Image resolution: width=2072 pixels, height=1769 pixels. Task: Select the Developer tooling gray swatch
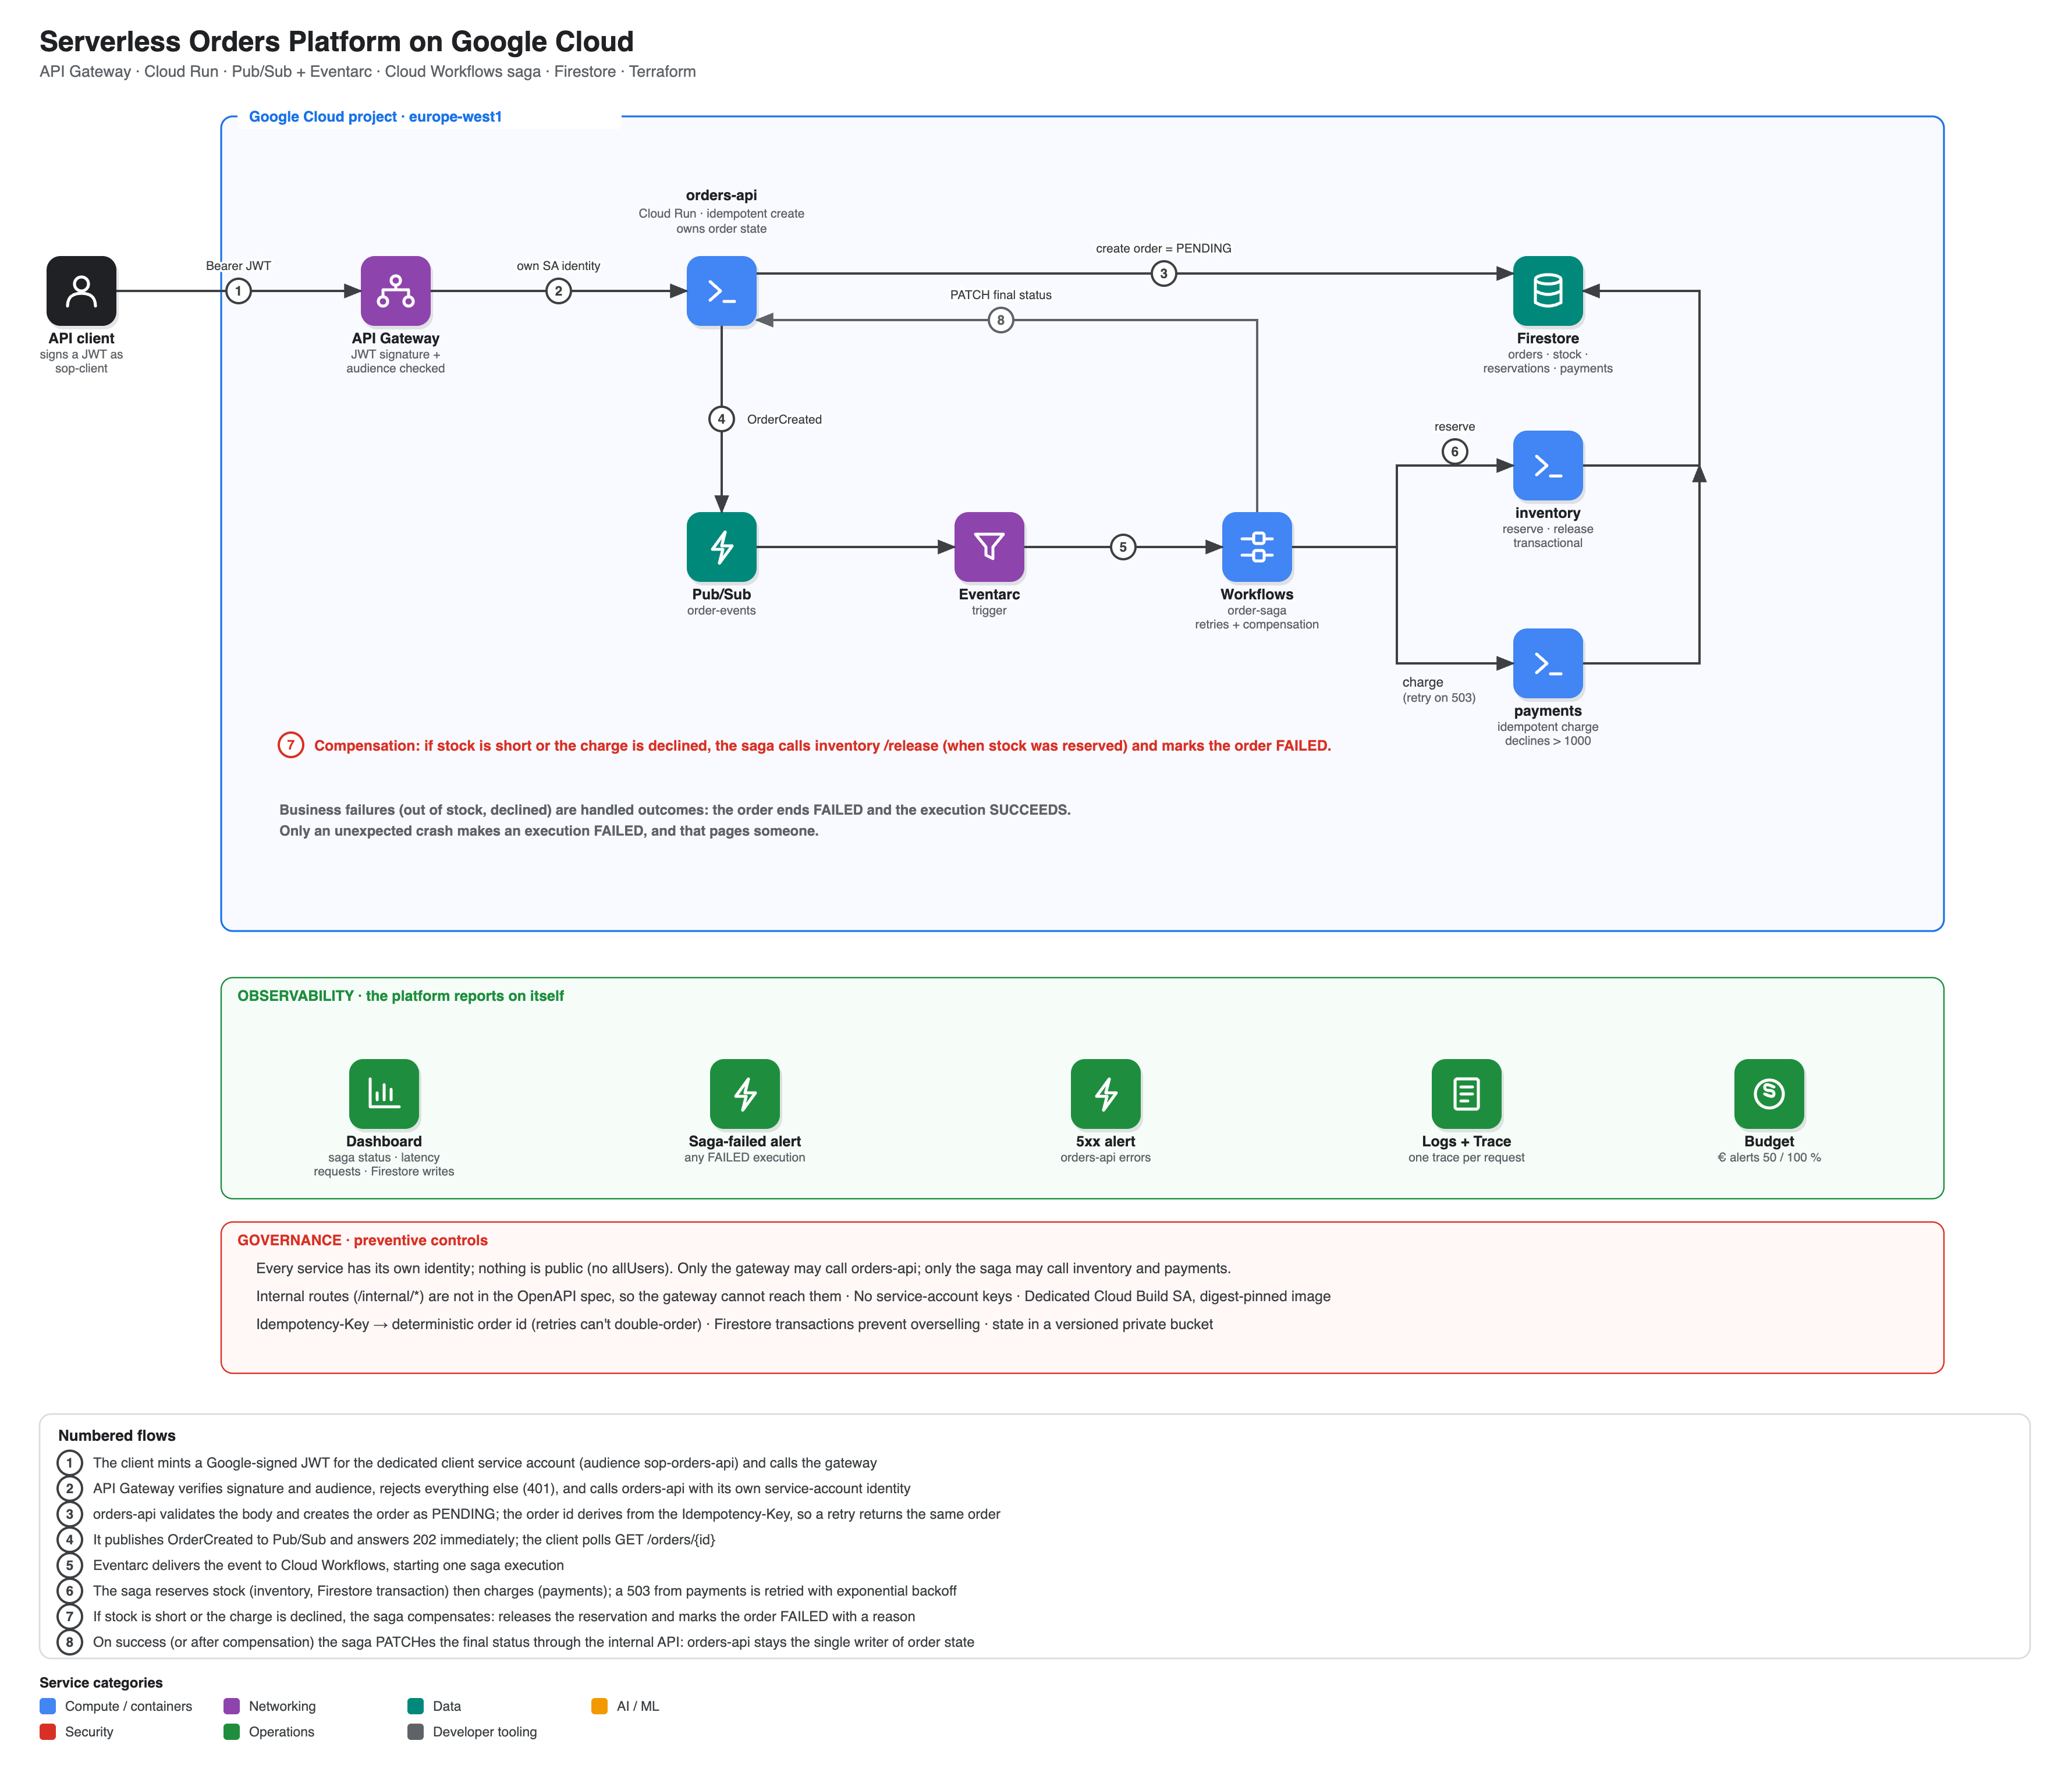[x=416, y=1732]
